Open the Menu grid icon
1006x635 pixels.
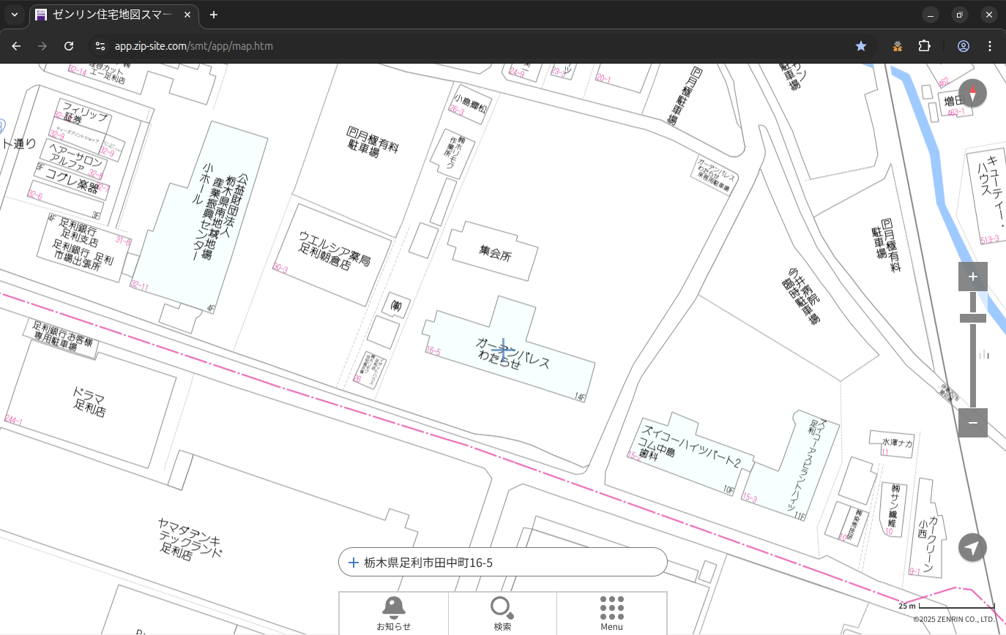tap(611, 612)
